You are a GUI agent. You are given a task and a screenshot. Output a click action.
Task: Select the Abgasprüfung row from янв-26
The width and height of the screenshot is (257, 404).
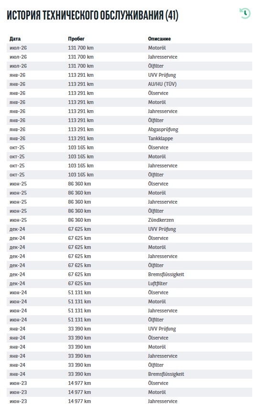(129, 130)
